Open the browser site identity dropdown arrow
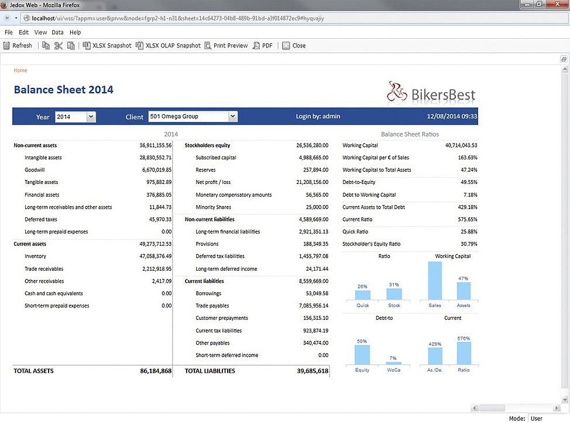Image resolution: width=570 pixels, height=423 pixels. pos(16,18)
